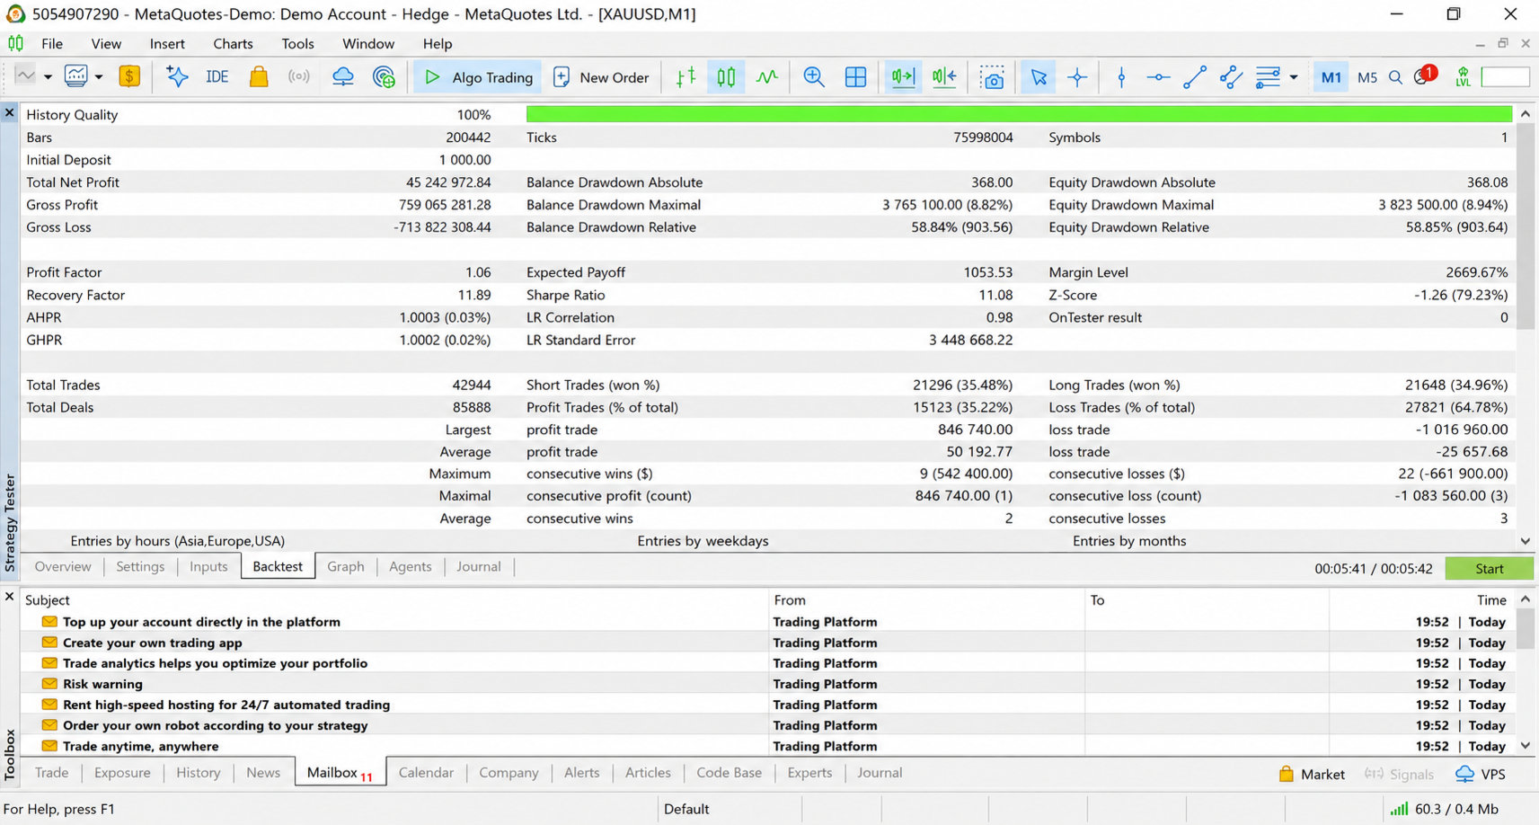The image size is (1539, 825).
Task: Switch to the Graph tab
Action: tap(345, 566)
